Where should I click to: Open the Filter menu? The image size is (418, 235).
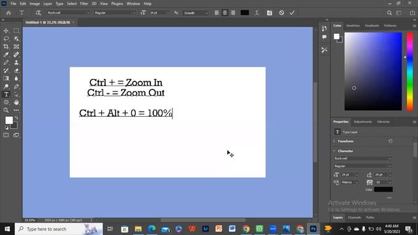[84, 4]
